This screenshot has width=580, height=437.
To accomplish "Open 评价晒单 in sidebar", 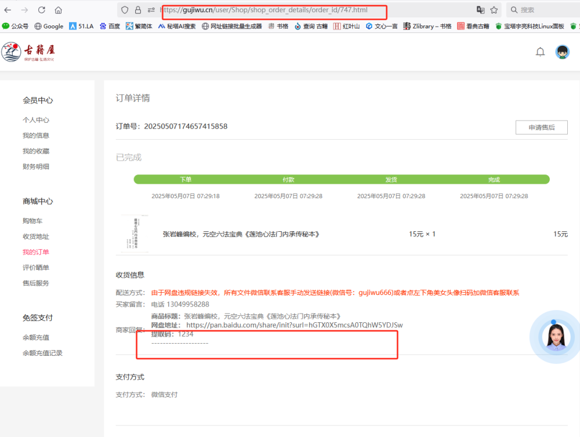I will [36, 267].
